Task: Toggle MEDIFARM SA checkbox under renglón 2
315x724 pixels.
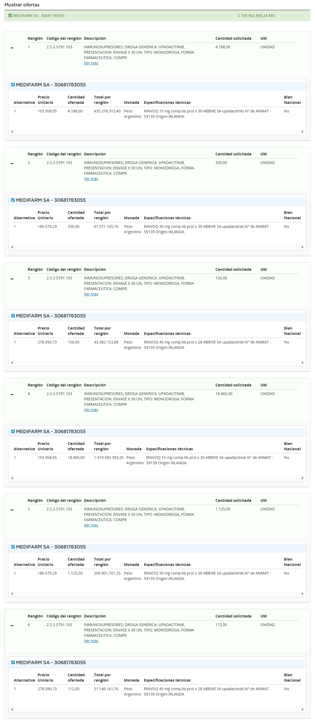Action: click(13, 200)
